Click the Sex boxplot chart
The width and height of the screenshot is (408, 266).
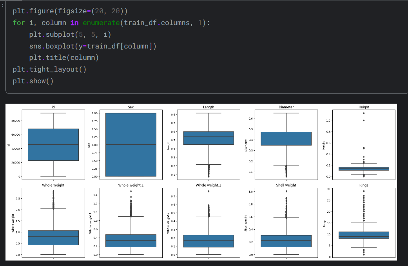click(131, 145)
